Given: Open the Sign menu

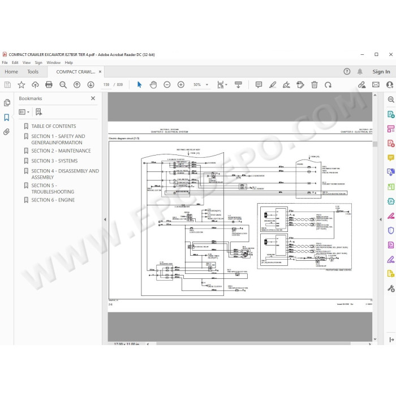Looking at the screenshot, I should pyautogui.click(x=38, y=63).
